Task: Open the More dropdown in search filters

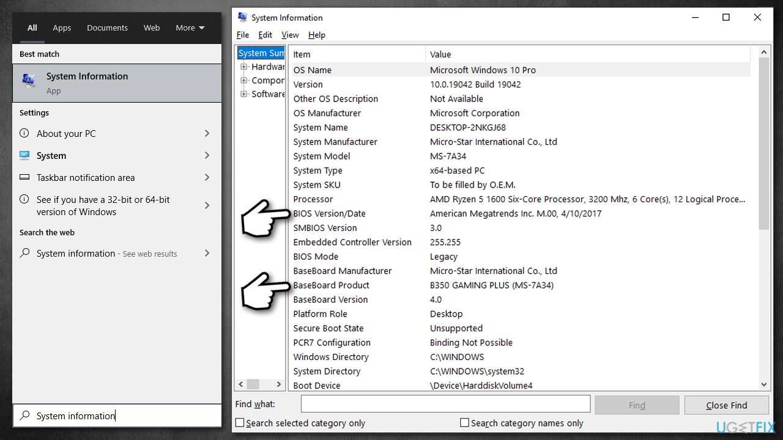Action: 190,28
